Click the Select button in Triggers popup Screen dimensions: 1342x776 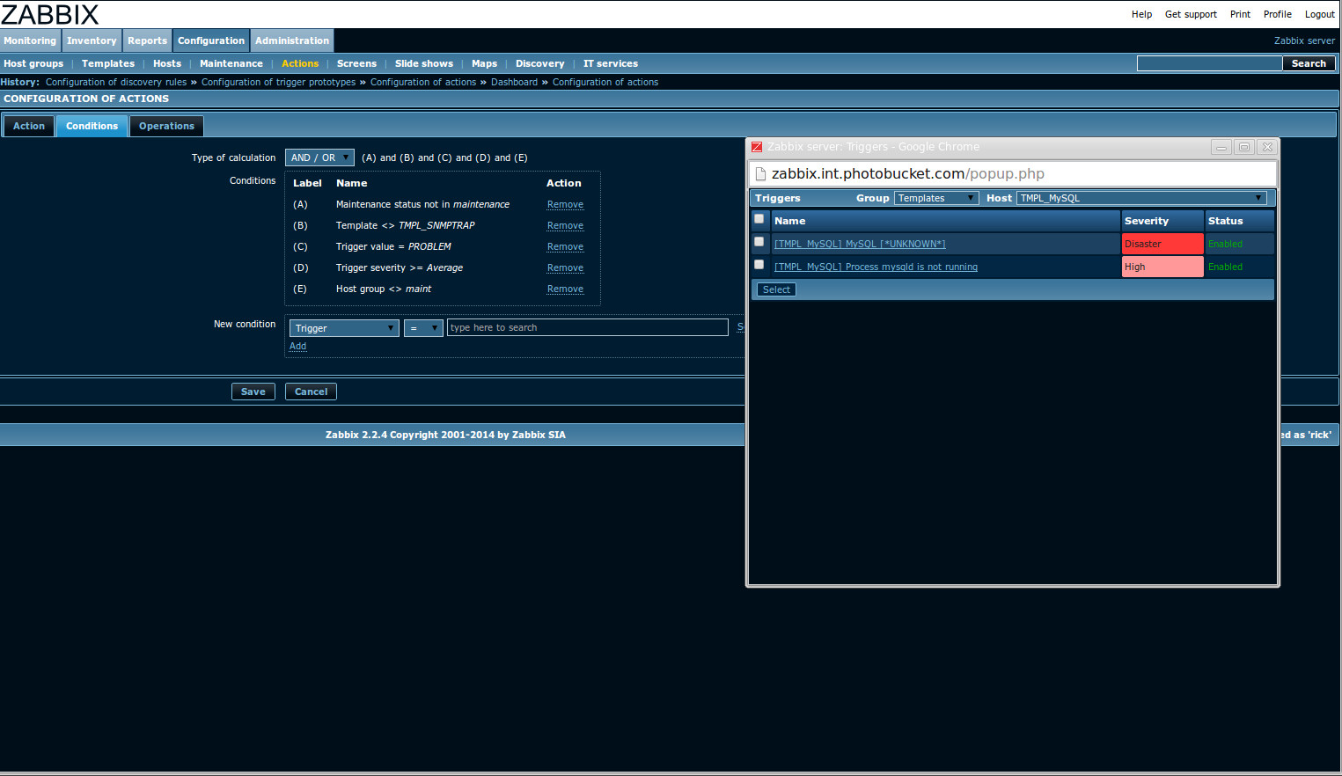[x=776, y=289]
